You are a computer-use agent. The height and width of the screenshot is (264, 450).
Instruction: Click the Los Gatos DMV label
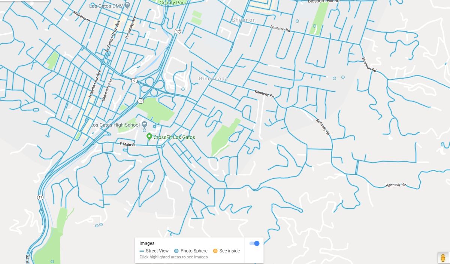point(106,6)
